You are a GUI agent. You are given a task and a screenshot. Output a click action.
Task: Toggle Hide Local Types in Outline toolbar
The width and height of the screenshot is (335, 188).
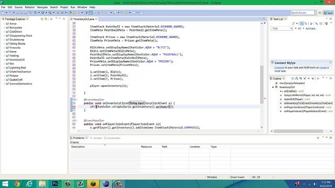pyautogui.click(x=313, y=78)
